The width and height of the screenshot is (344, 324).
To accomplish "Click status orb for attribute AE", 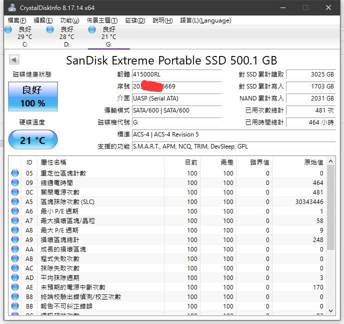I will (x=15, y=287).
